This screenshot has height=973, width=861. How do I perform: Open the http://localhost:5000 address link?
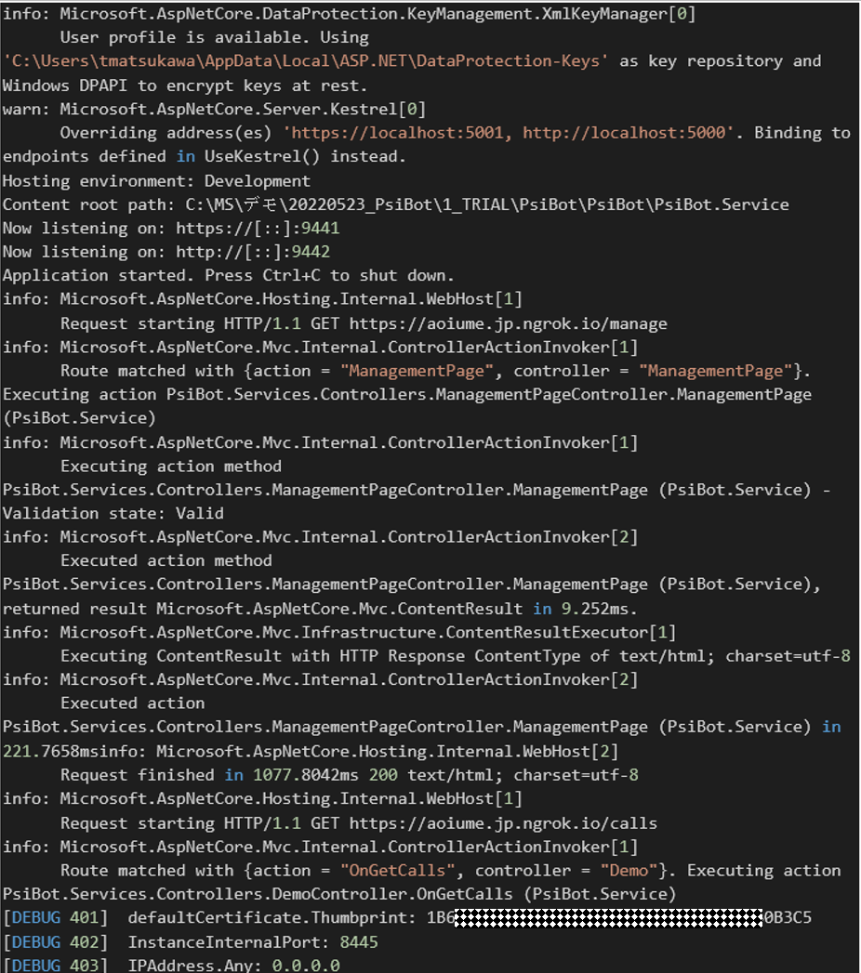coord(624,133)
